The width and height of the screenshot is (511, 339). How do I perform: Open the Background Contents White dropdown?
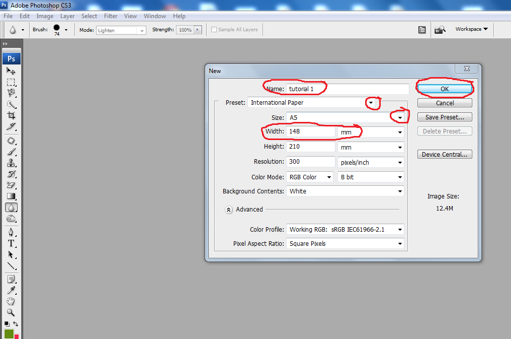pyautogui.click(x=400, y=191)
